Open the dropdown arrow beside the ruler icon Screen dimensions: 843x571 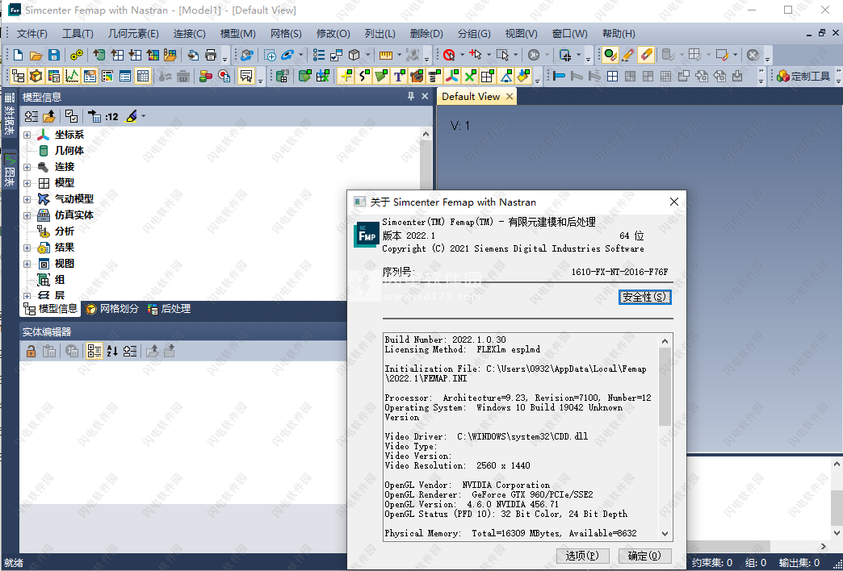(399, 55)
